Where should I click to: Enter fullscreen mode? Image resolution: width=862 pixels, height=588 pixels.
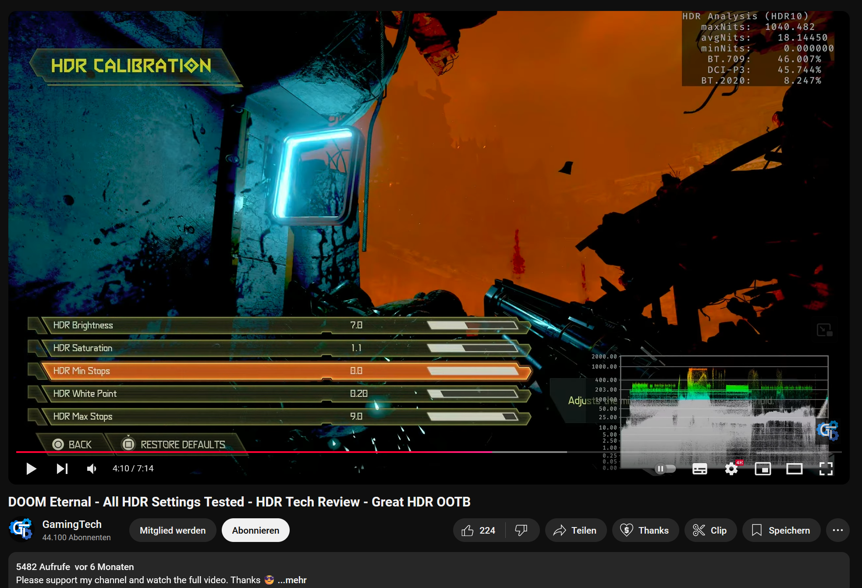click(x=827, y=469)
